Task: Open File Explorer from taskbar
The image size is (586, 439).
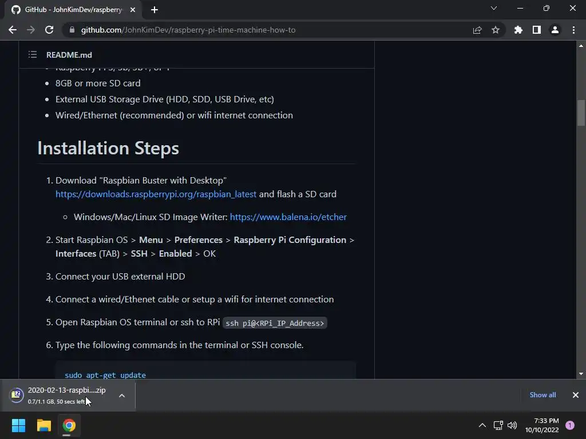Action: point(43,425)
